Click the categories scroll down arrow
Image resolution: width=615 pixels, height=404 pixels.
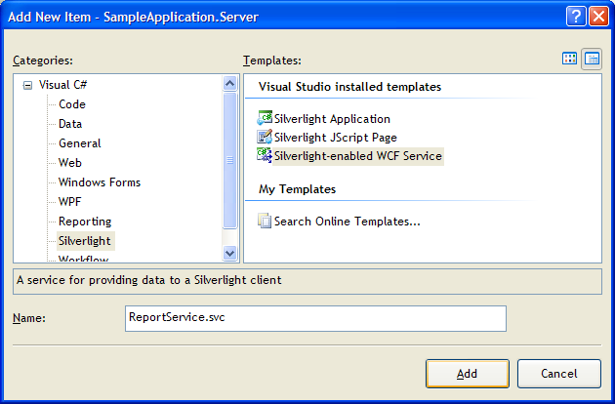tap(229, 253)
